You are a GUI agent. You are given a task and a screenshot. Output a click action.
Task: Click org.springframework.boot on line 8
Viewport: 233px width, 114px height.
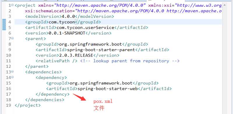pyautogui.click(x=91, y=44)
